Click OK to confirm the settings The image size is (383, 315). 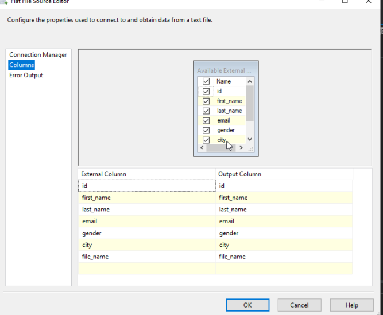(x=247, y=305)
